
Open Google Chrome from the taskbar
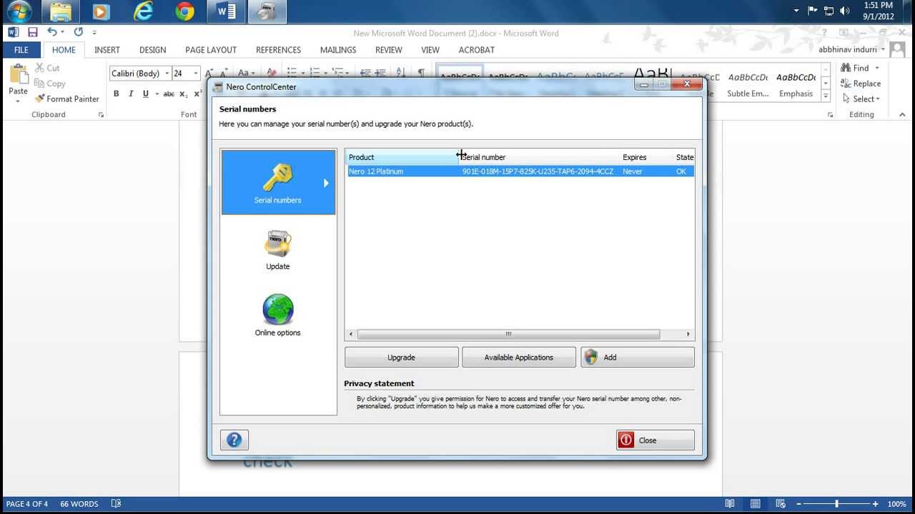click(184, 11)
